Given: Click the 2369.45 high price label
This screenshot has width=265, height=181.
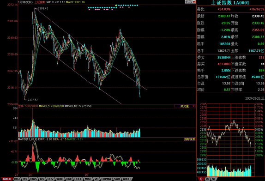Looking at the screenshot, I should [x=43, y=8].
